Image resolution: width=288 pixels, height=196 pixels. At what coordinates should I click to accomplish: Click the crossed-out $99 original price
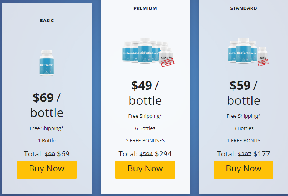tap(50, 154)
